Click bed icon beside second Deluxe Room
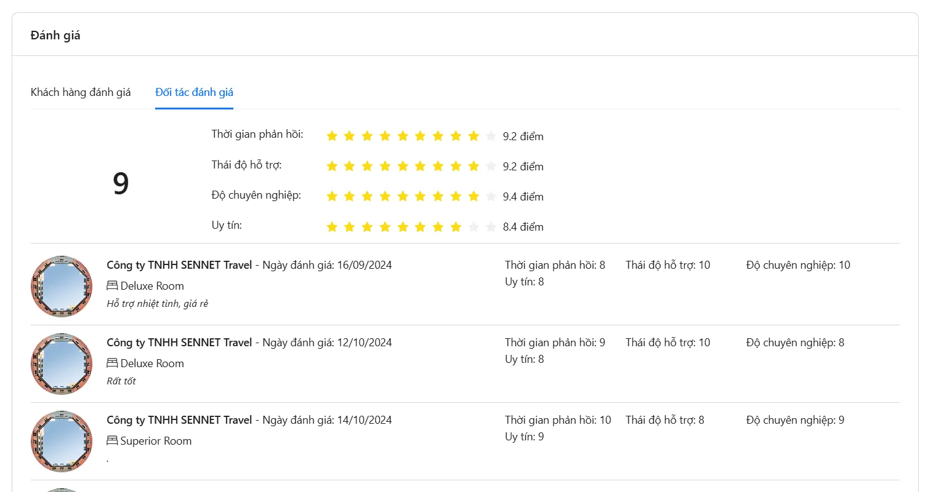 click(112, 363)
